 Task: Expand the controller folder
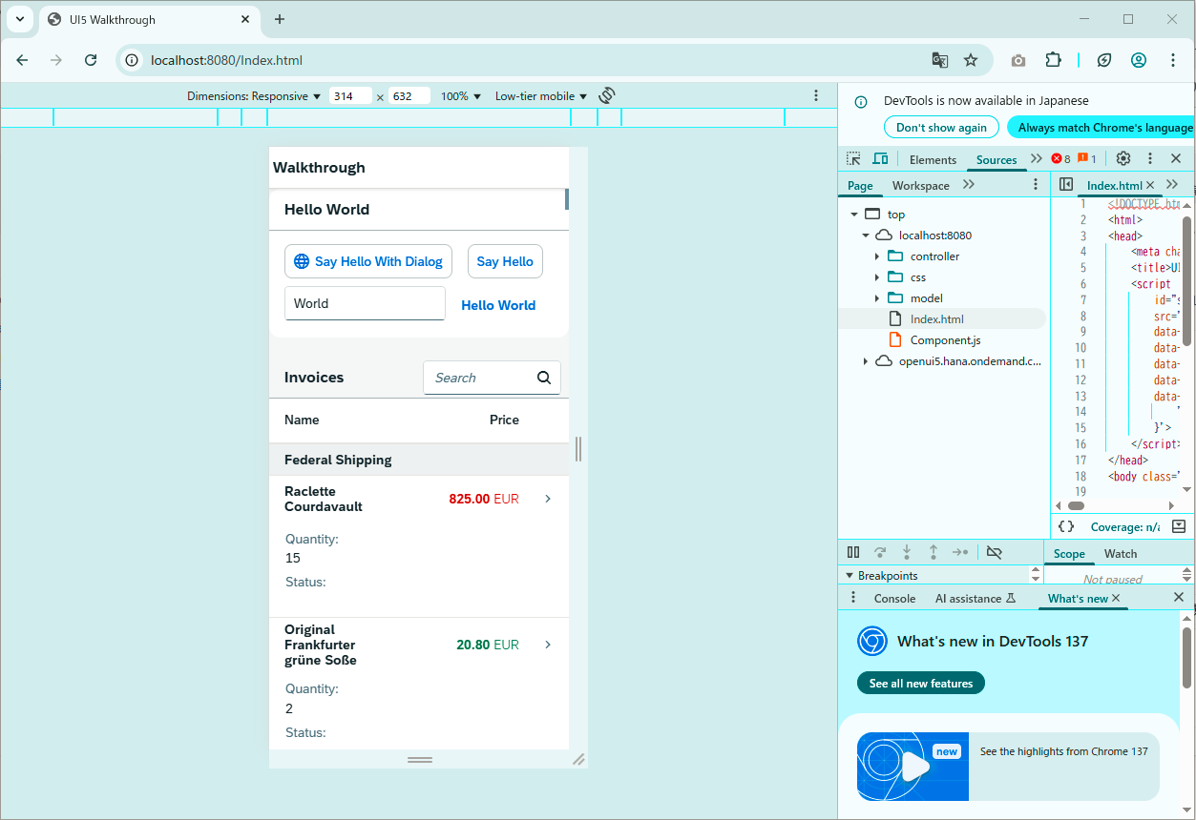pyautogui.click(x=877, y=256)
